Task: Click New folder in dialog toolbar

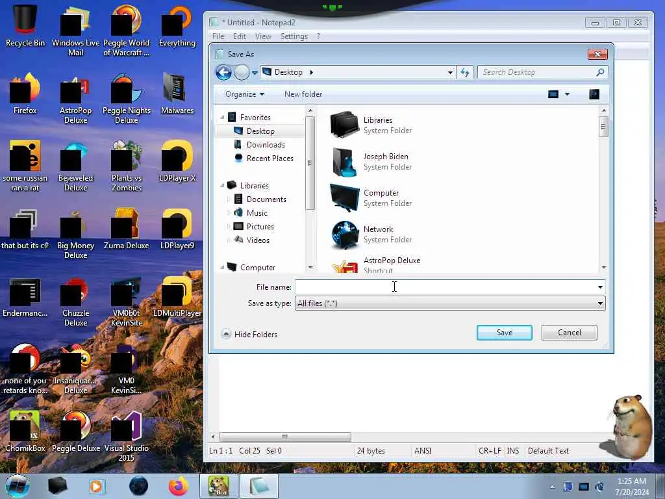Action: tap(303, 94)
